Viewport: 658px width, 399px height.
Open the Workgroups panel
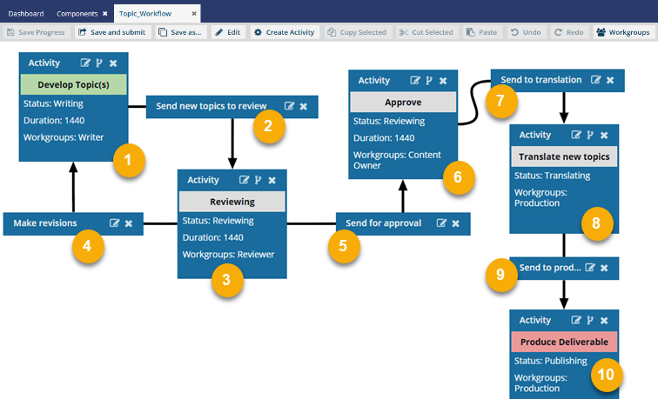coord(623,32)
